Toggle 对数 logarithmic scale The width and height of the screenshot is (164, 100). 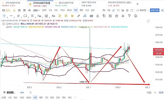(149, 92)
